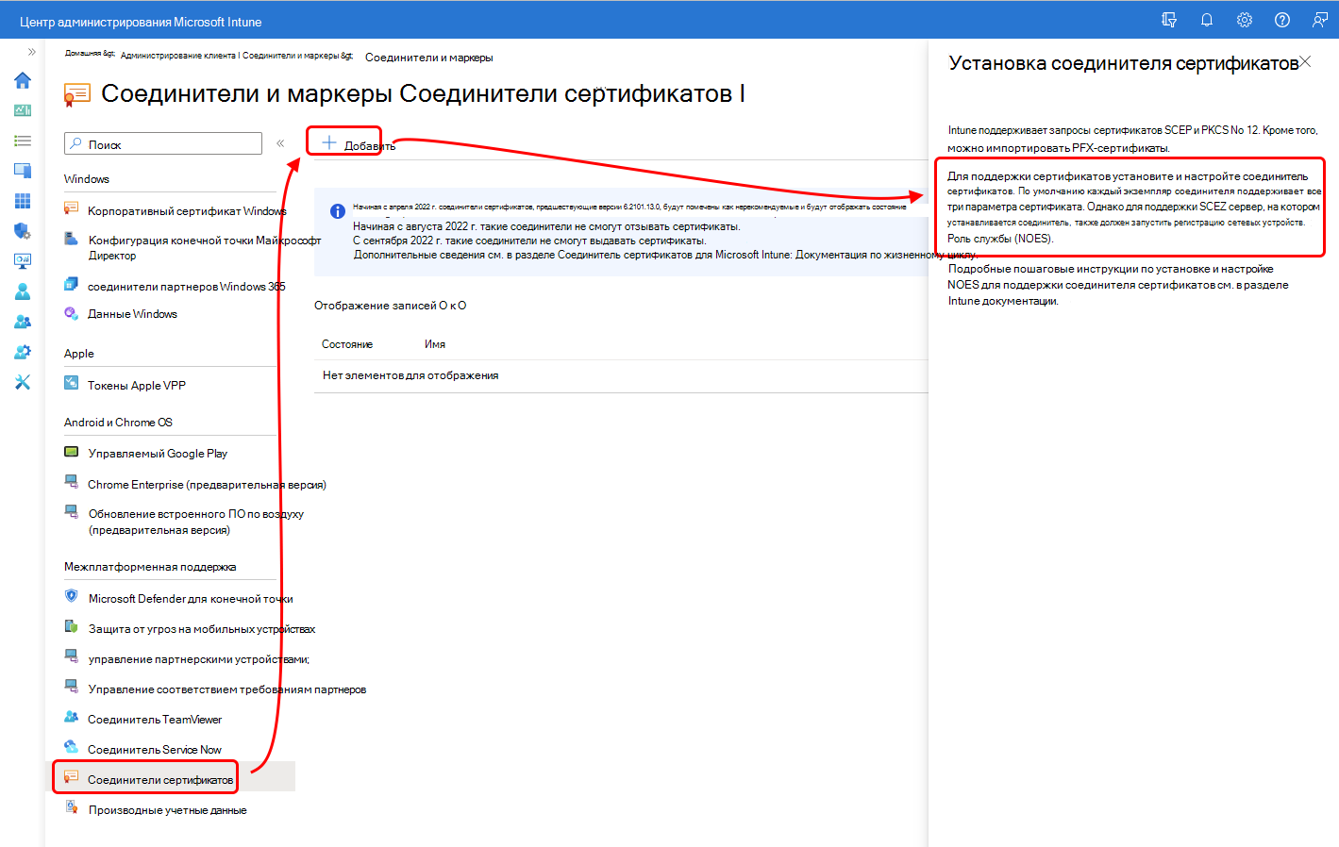Click Токены Apple VPP icon
This screenshot has height=847, width=1339.
tap(71, 383)
